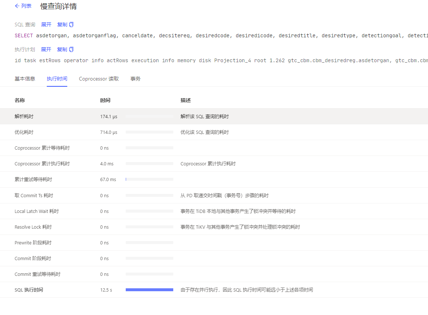Select Coprocessor 累计执行耗时 row name
428x315 pixels.
[x=42, y=164]
